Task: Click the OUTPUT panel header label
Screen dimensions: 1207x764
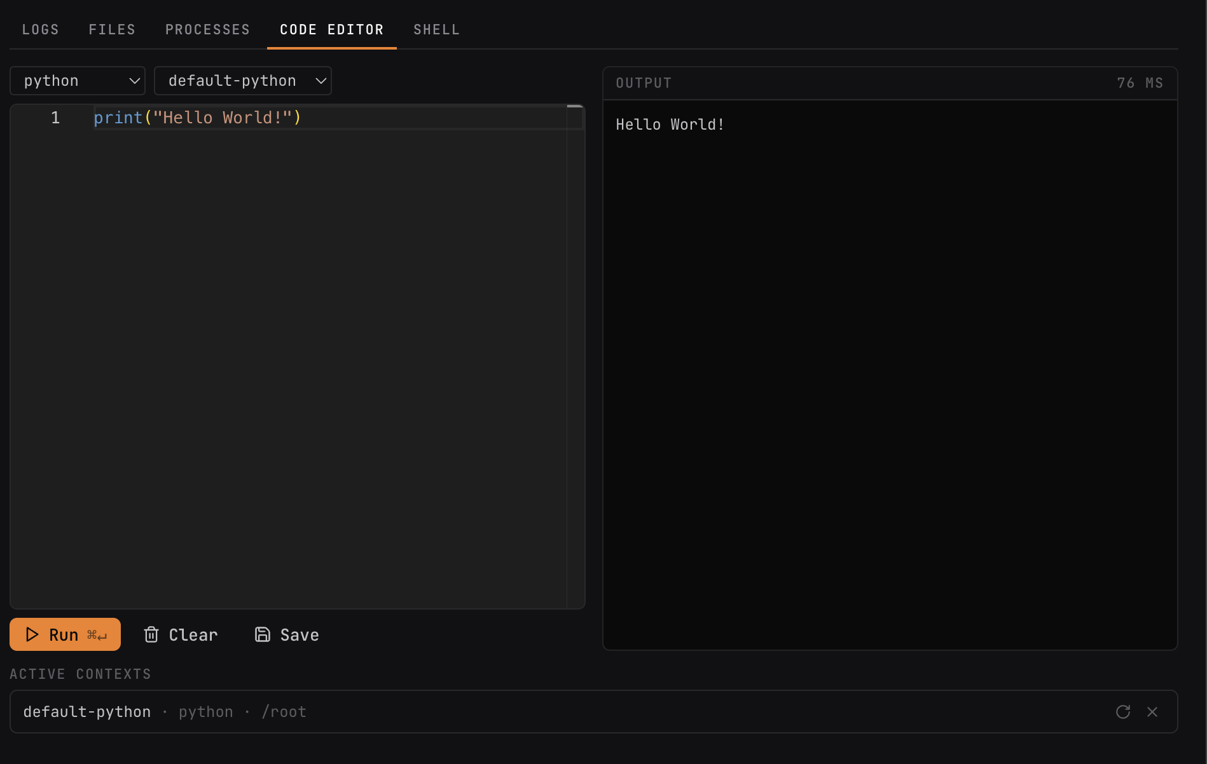Action: point(644,83)
